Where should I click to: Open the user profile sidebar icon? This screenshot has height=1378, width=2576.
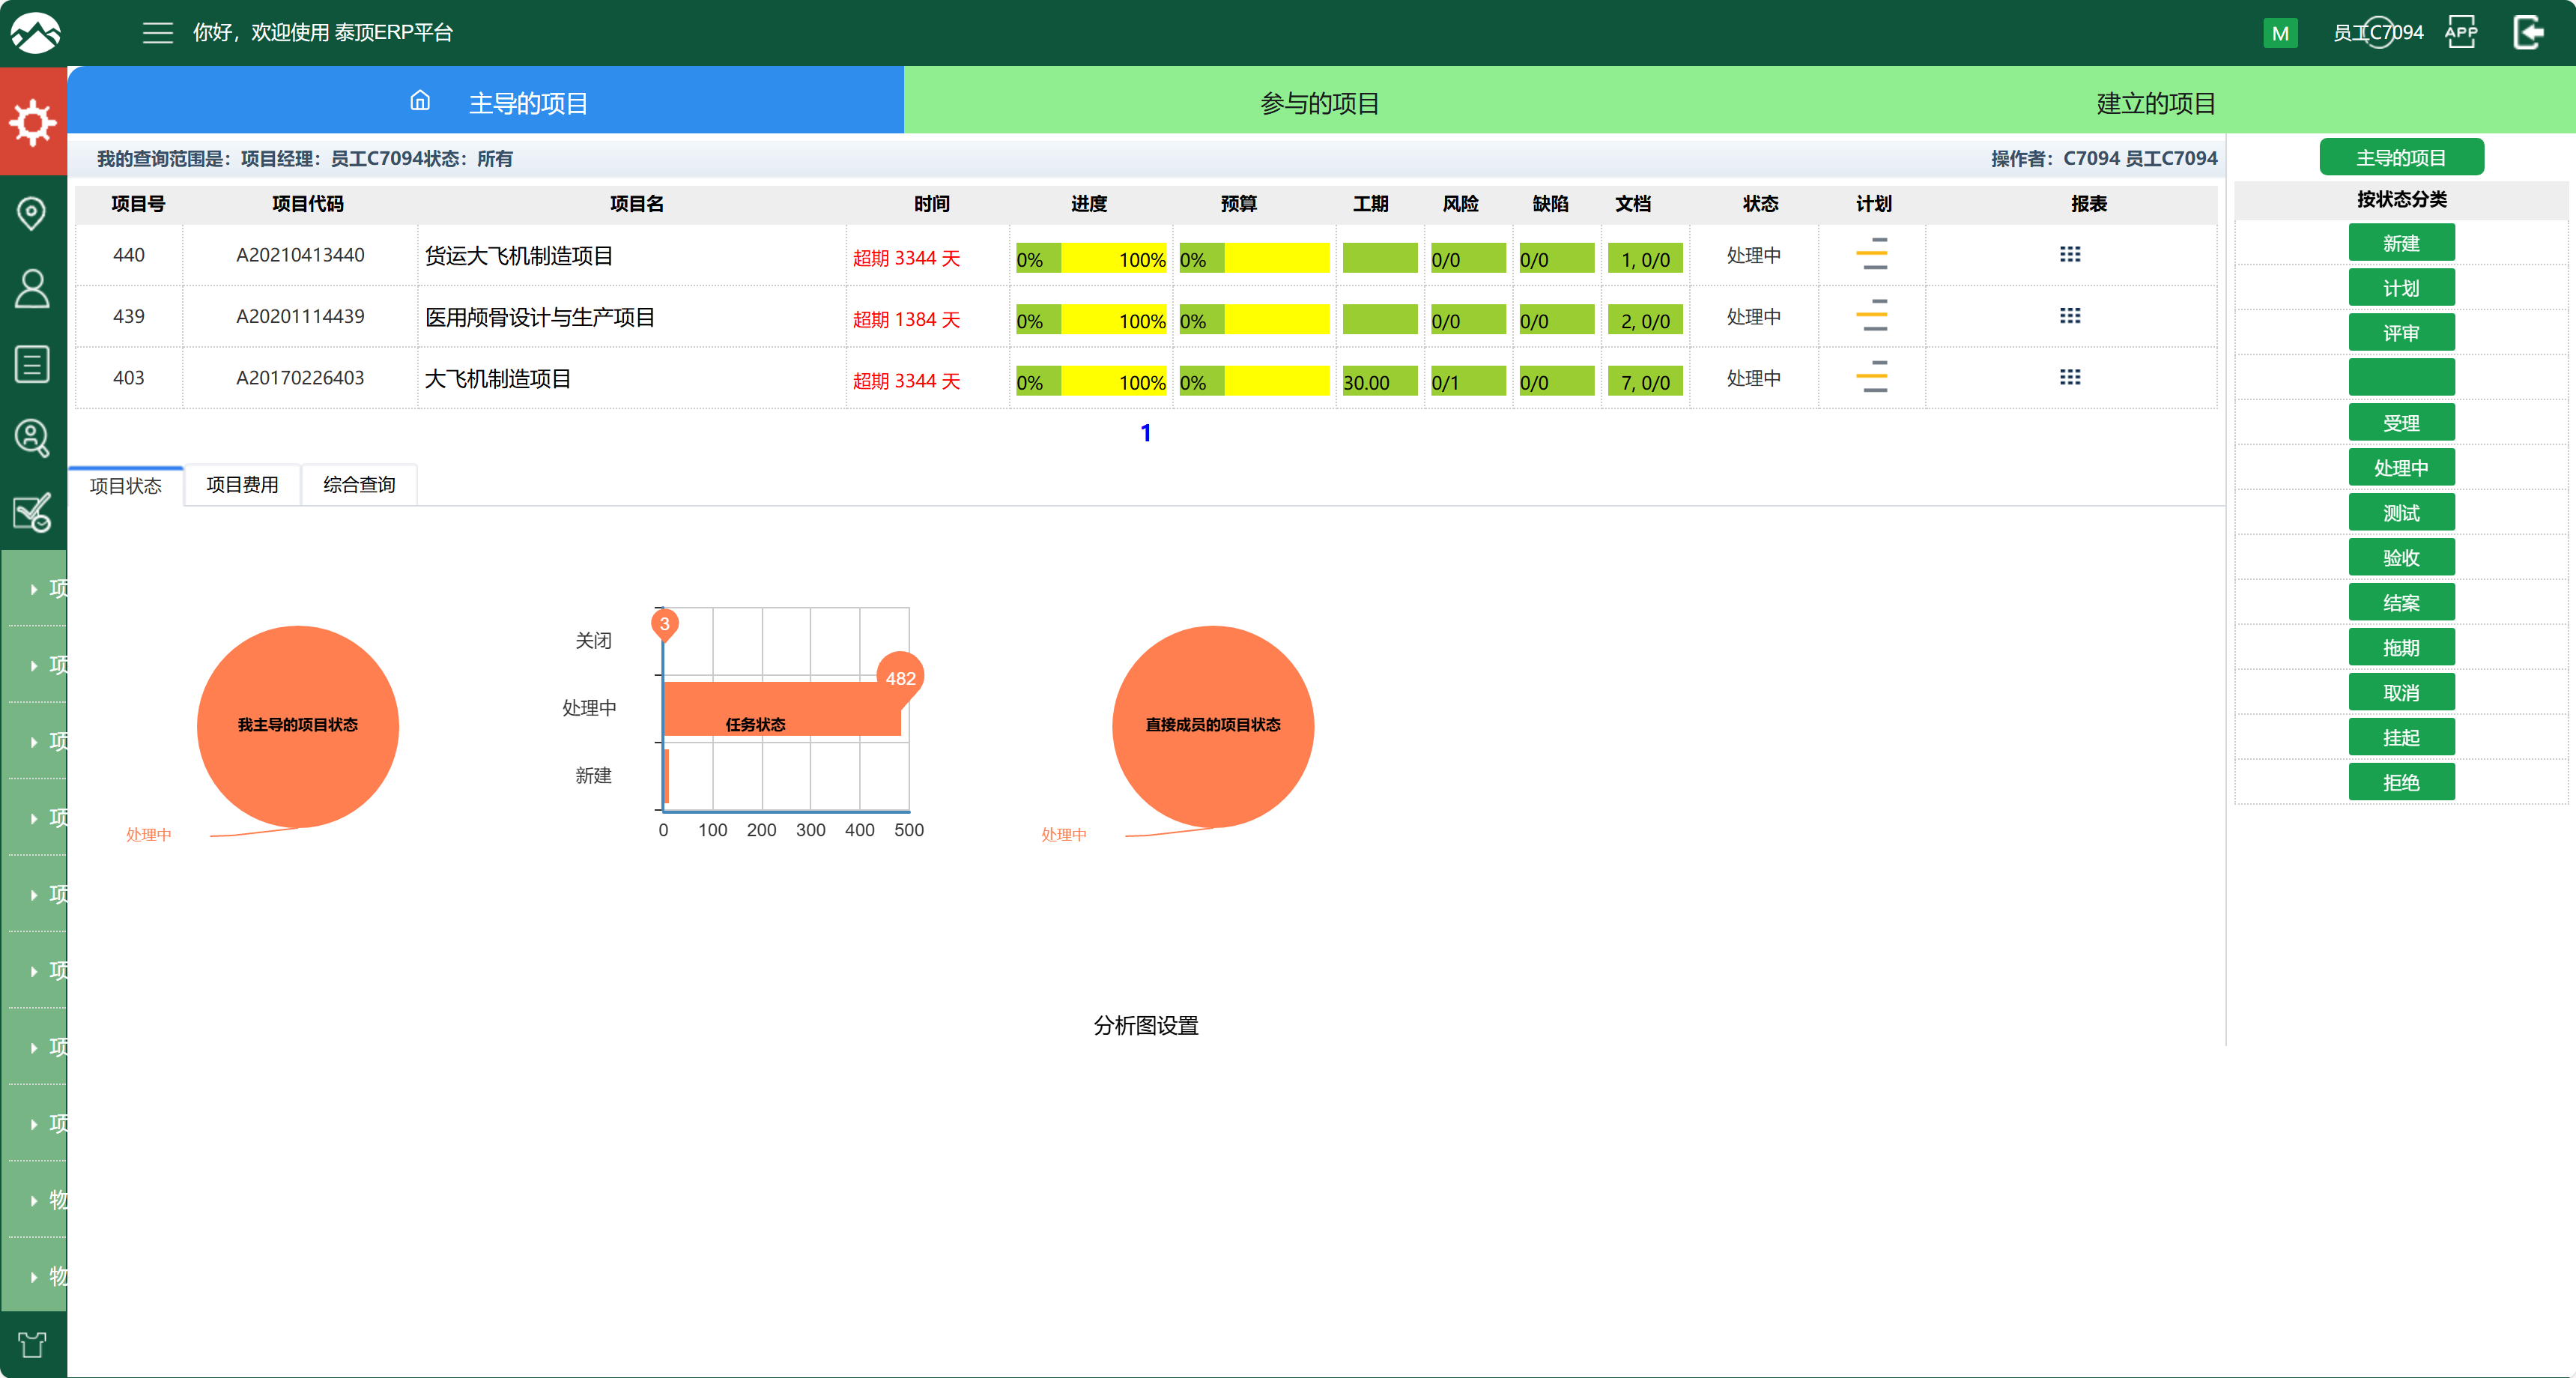pyautogui.click(x=32, y=288)
